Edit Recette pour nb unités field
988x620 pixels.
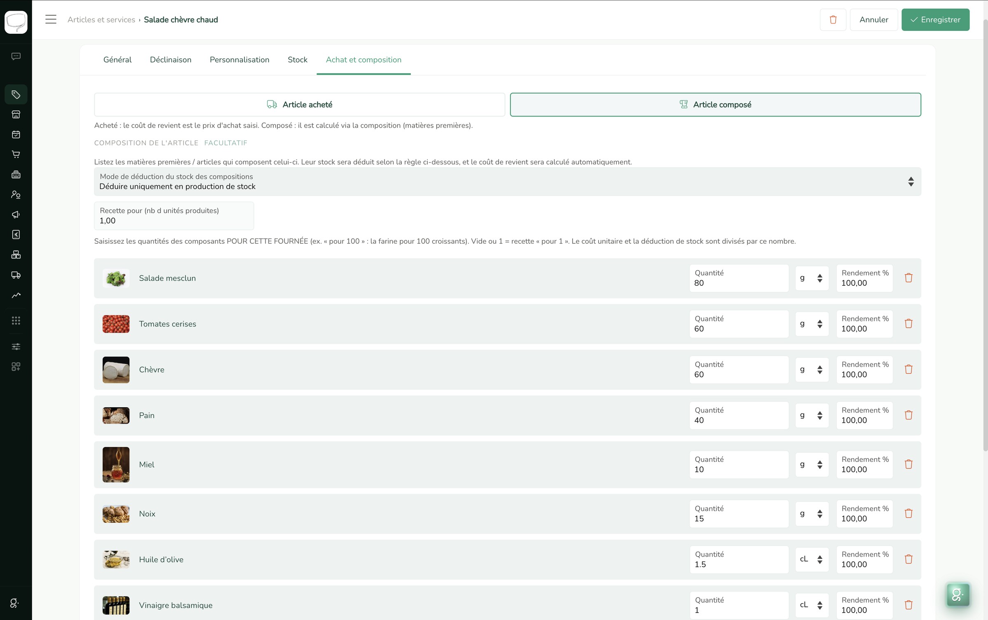tap(174, 216)
